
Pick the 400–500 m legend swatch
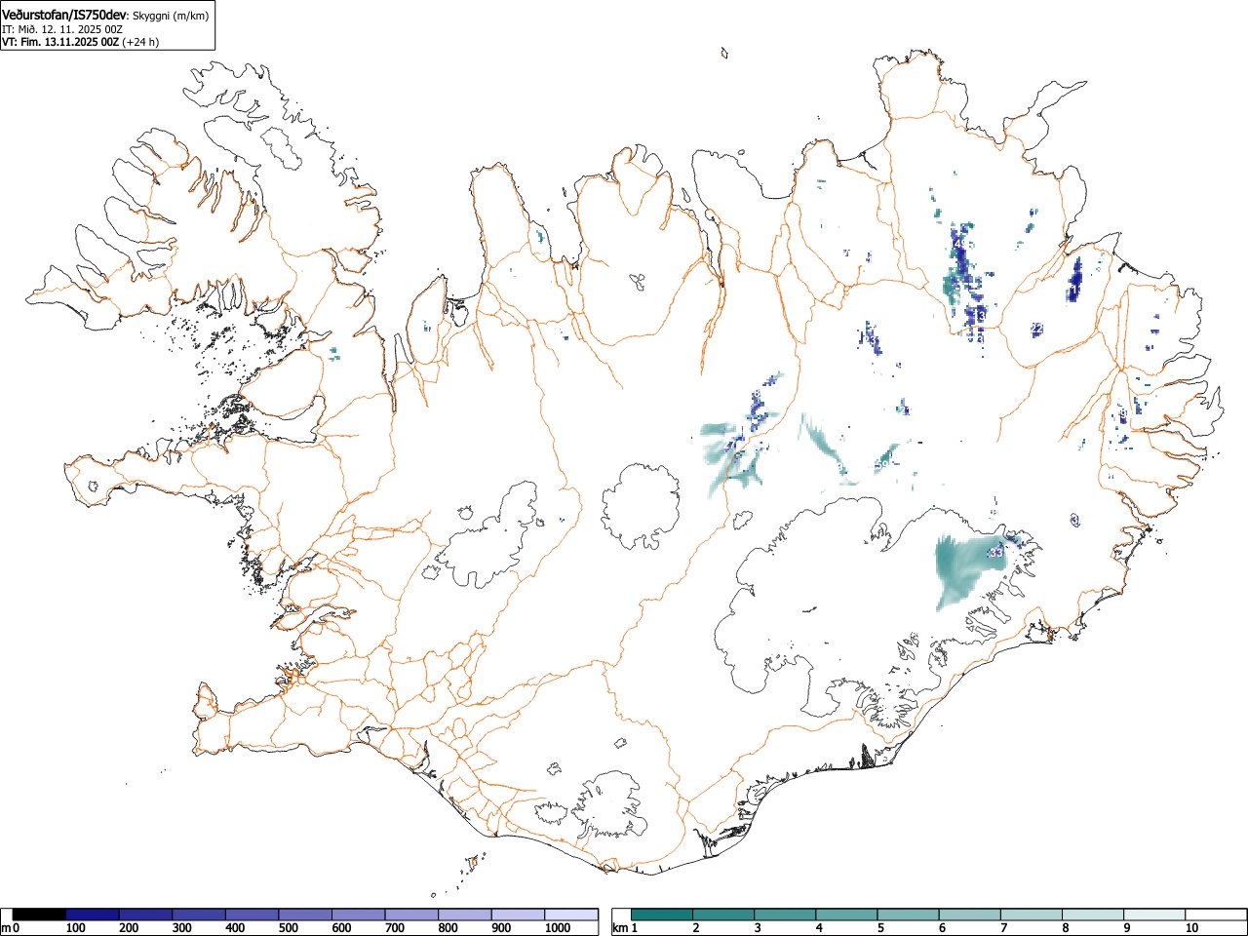pos(253,915)
